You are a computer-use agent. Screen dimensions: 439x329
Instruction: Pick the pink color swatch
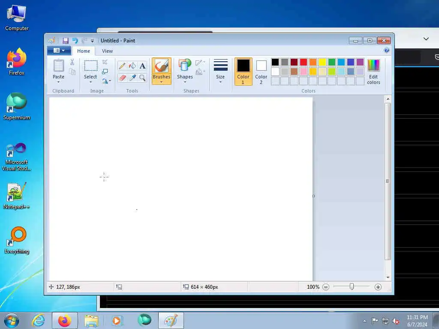304,72
